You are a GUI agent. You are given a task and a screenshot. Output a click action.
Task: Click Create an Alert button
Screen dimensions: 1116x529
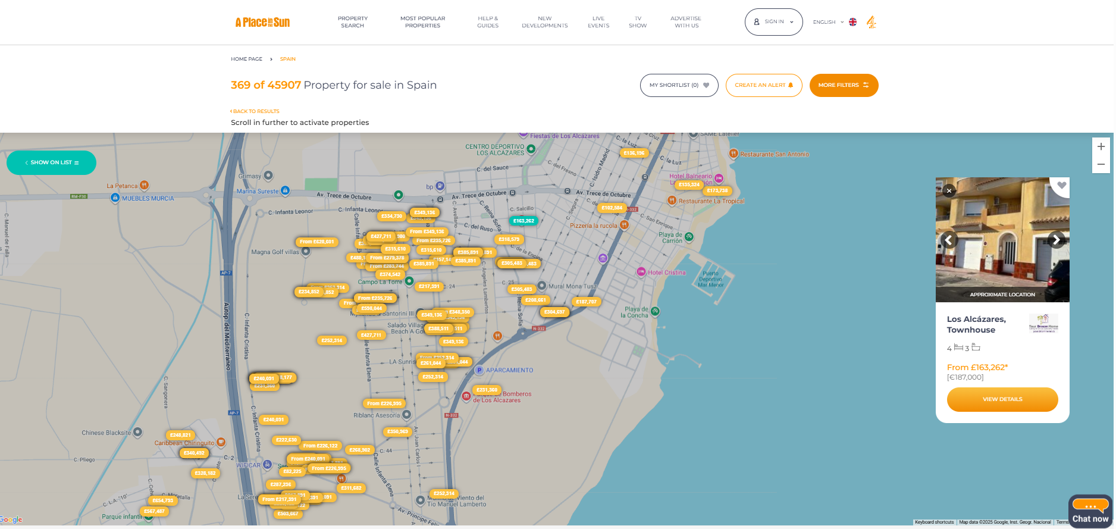pyautogui.click(x=763, y=85)
